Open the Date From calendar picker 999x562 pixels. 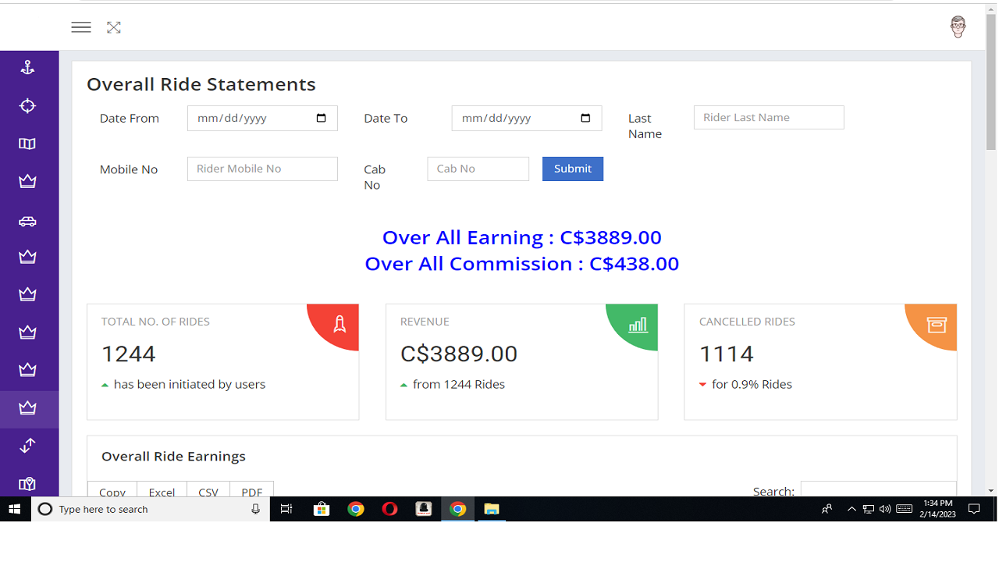321,118
